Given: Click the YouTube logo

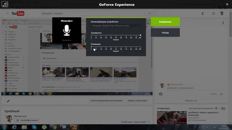Looking at the screenshot, I should point(18,13).
